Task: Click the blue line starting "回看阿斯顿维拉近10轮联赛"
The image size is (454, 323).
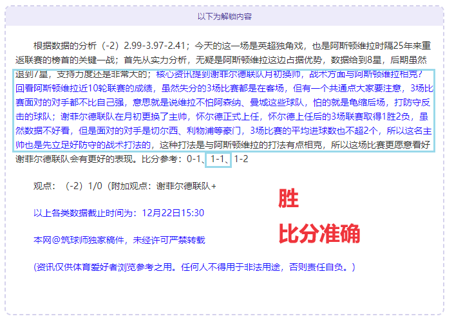Action: (x=224, y=88)
